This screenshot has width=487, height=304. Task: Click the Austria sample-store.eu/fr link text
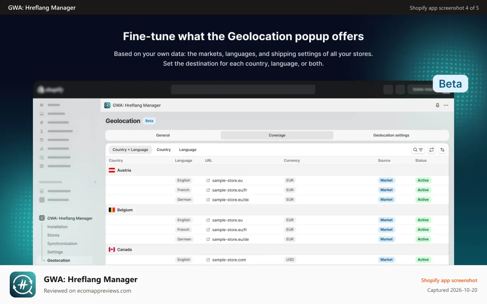(x=230, y=190)
